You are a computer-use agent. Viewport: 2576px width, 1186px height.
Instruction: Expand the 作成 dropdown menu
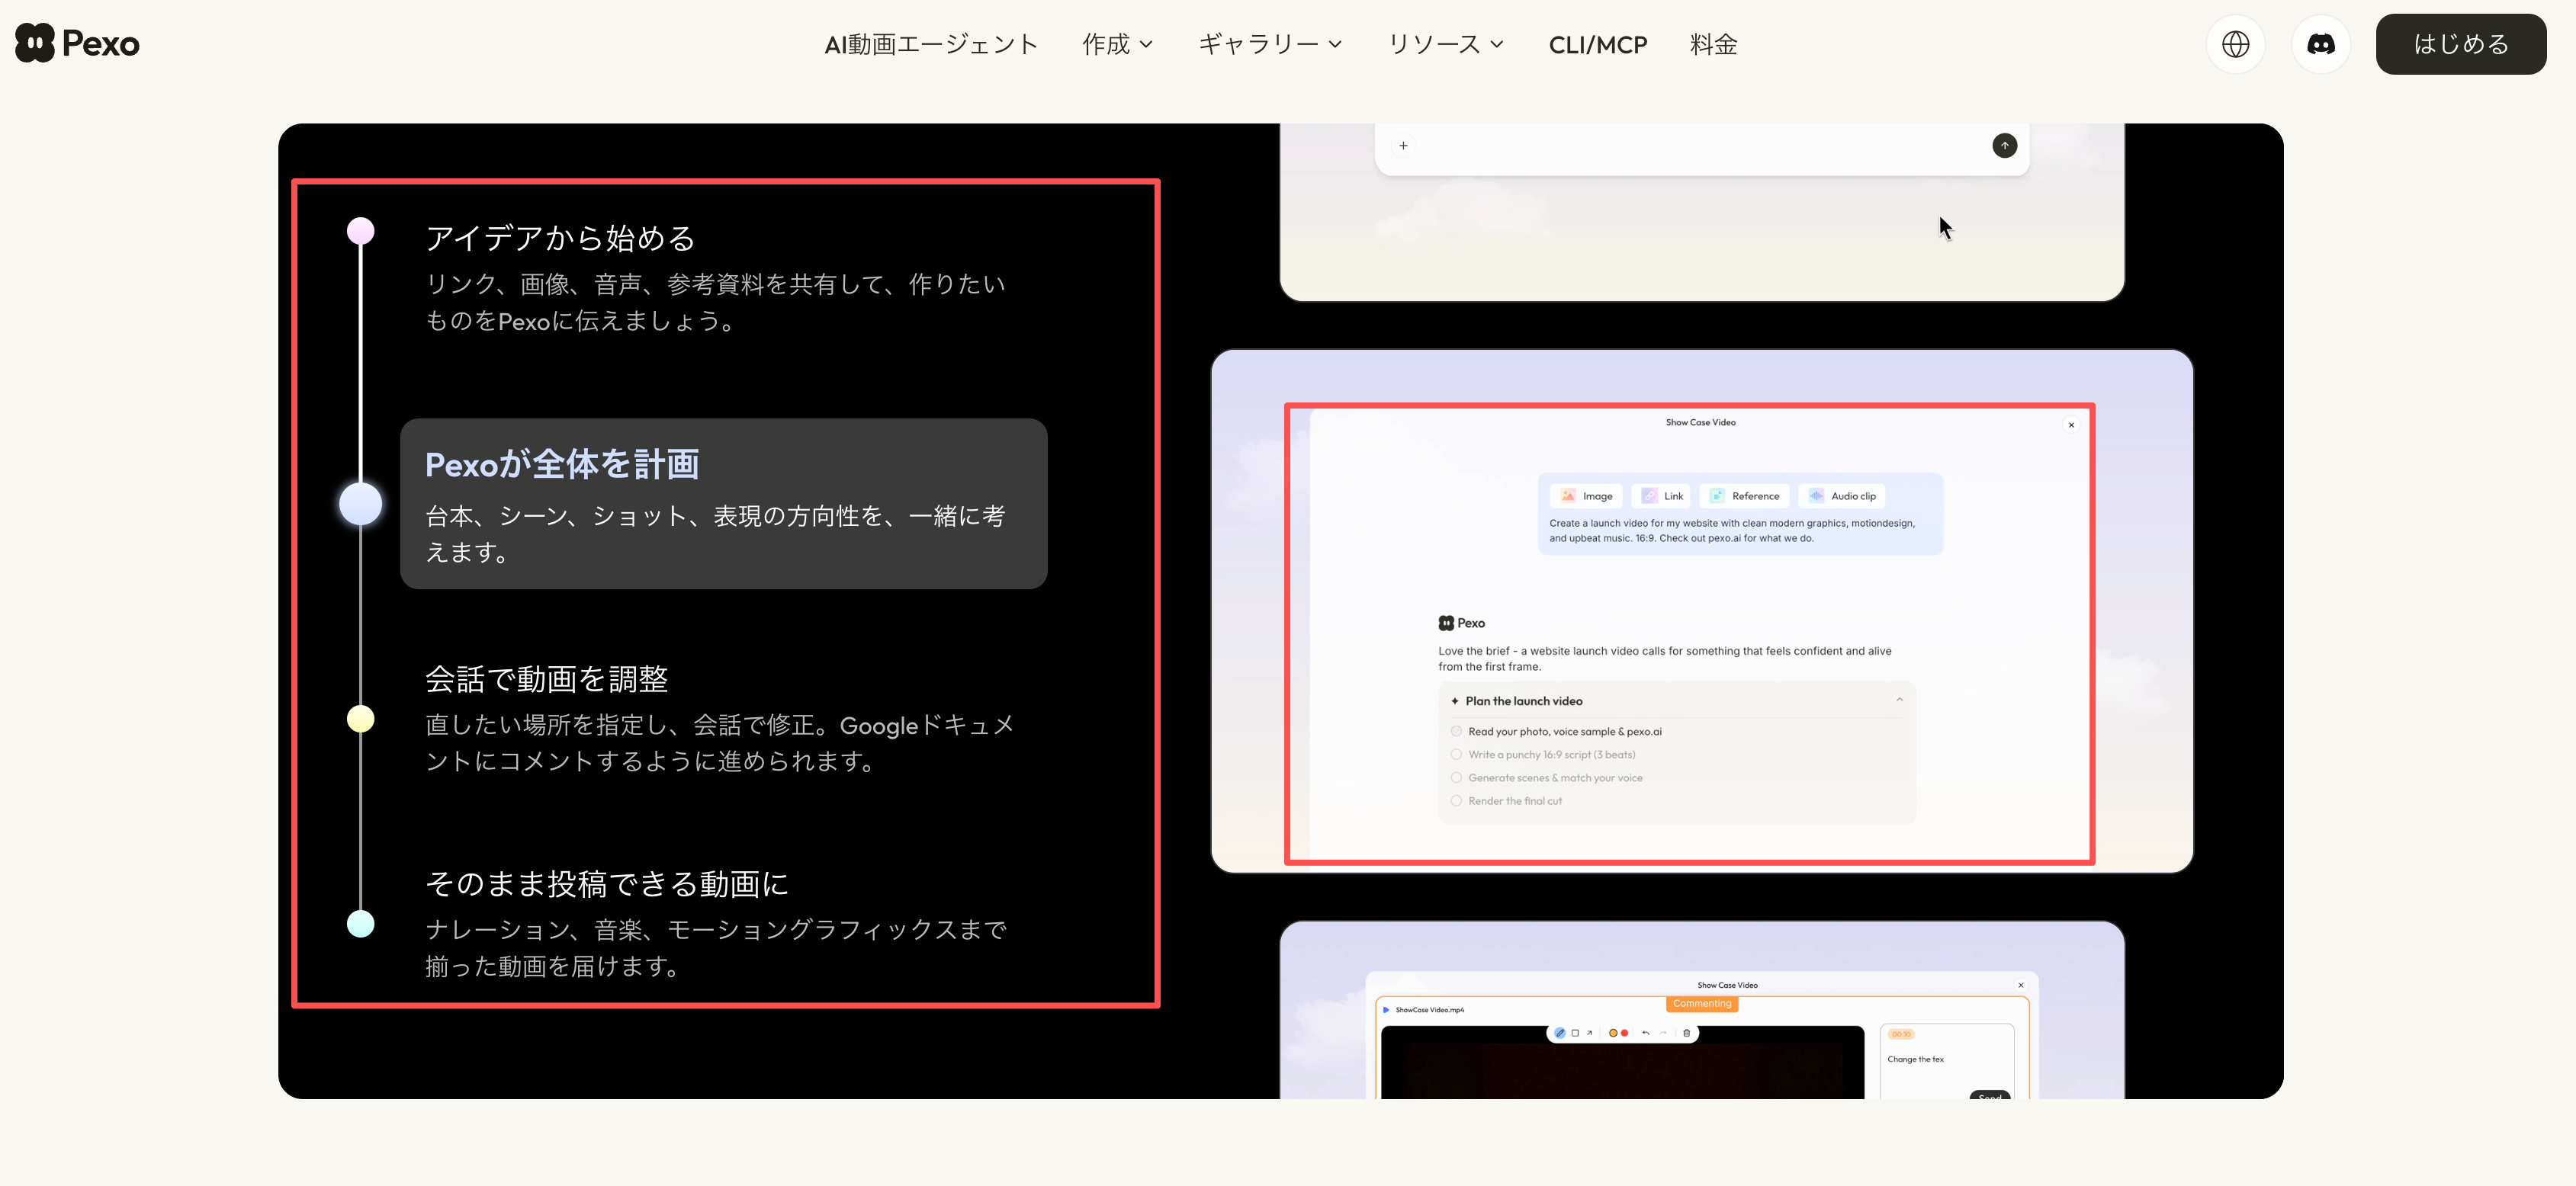(1118, 44)
